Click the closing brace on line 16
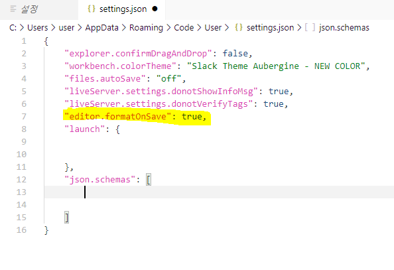This screenshot has width=394, height=270. coord(46,230)
